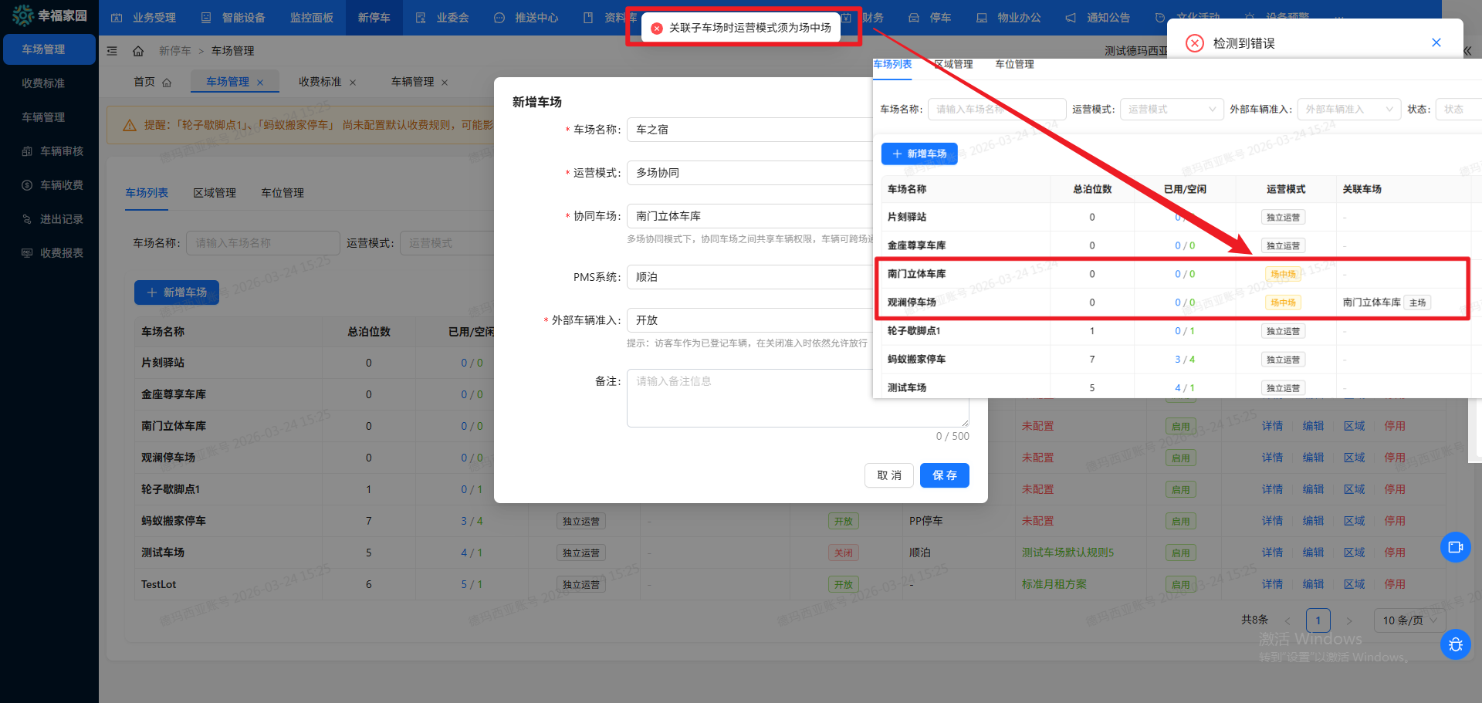The image size is (1482, 703).
Task: Close the 车辆管理 tab
Action: click(x=445, y=83)
